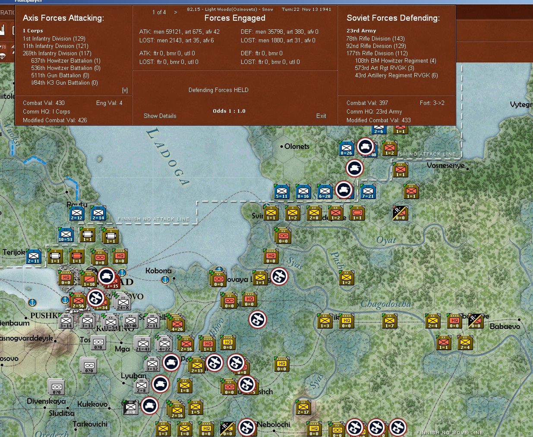533x437 pixels.
Task: Click the 573rd Art Rgt RVGK entry
Action: 384,68
